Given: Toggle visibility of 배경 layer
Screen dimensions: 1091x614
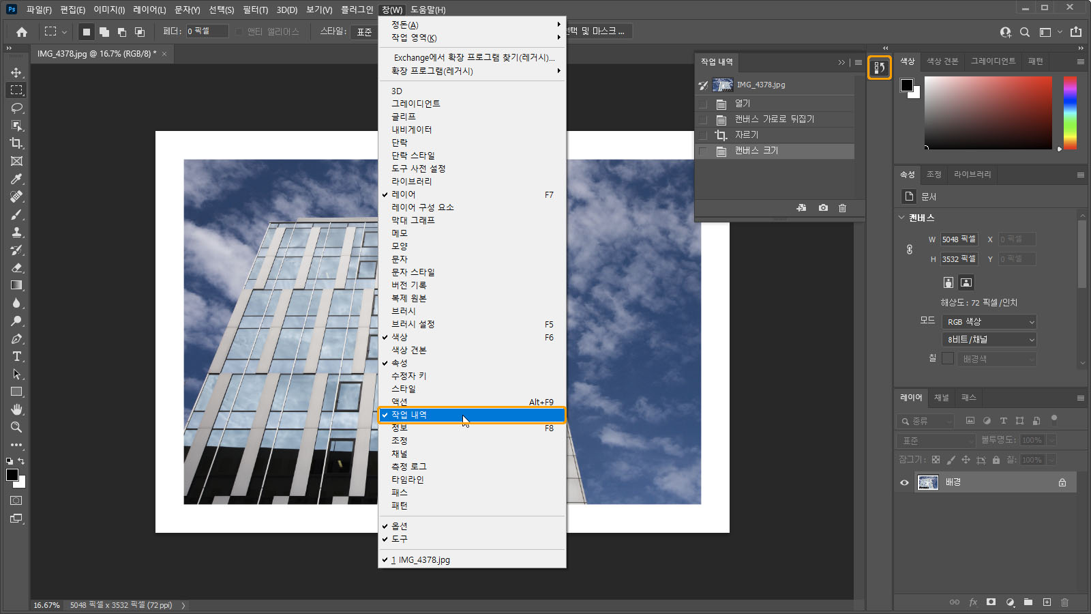Looking at the screenshot, I should (904, 482).
